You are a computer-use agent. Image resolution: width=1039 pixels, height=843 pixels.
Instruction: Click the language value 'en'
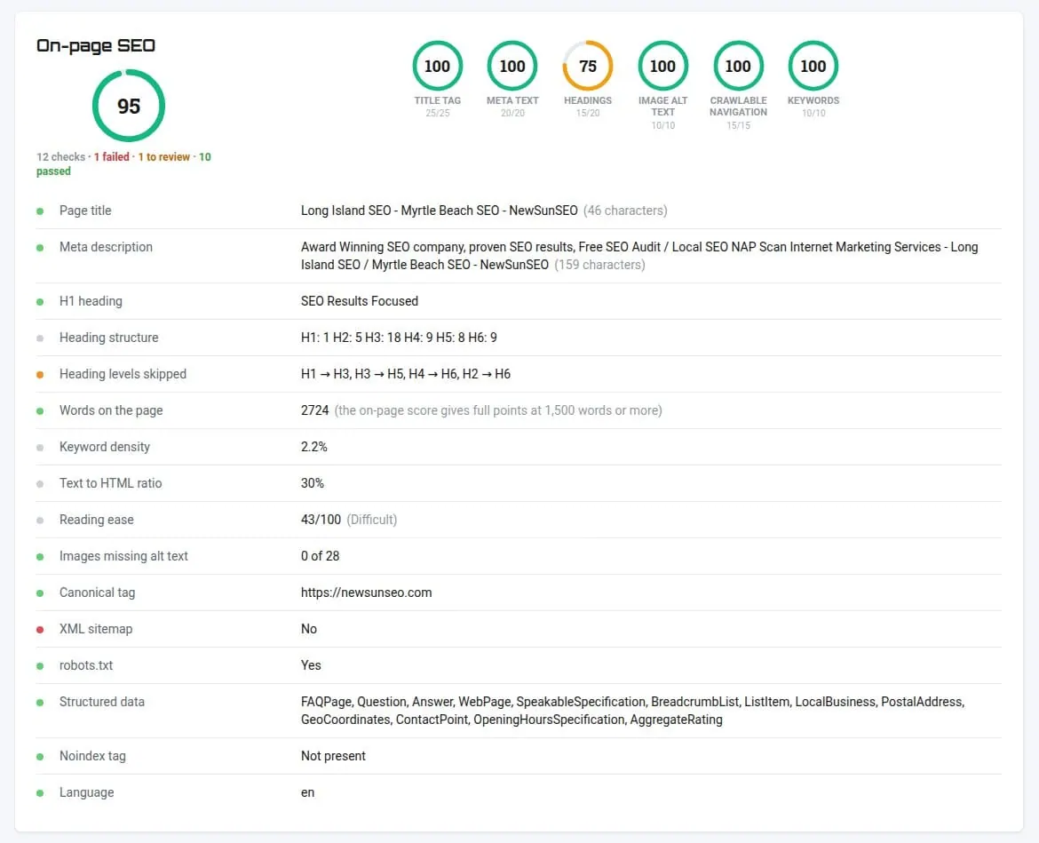point(307,793)
